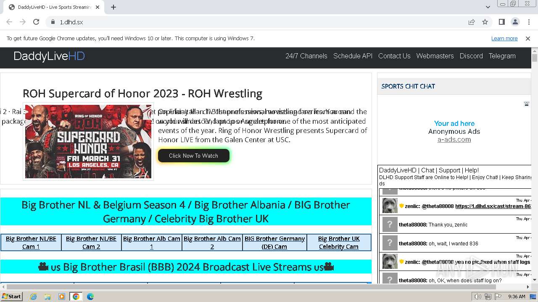Open Discord link in navbar

471,56
